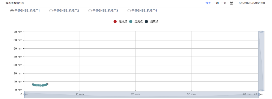Switch time range to 今天
Screen dimensions: 272x99
(x=208, y=3)
